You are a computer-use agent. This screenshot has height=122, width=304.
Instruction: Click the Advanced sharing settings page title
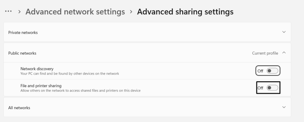[x=185, y=12]
